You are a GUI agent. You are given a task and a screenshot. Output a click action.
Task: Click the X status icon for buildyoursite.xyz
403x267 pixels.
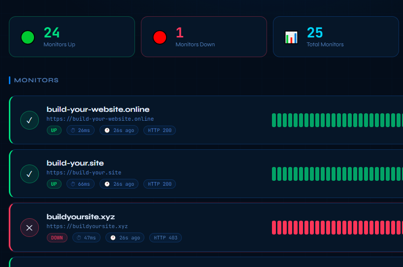pyautogui.click(x=30, y=228)
